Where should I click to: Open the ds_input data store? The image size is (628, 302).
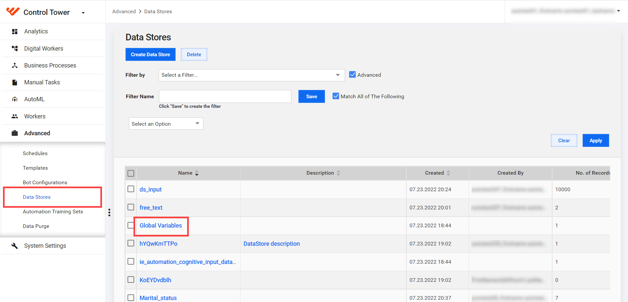click(150, 190)
